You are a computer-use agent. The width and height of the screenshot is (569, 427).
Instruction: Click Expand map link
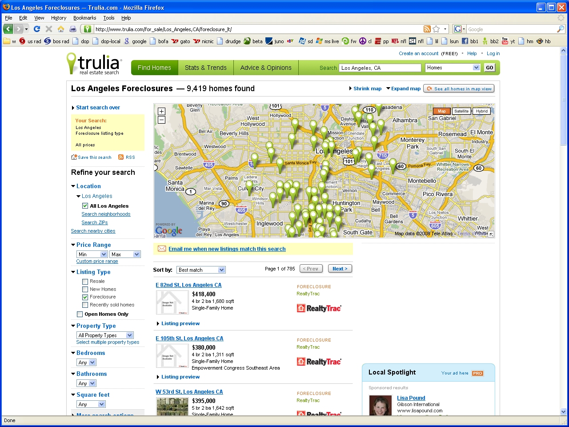pos(405,89)
